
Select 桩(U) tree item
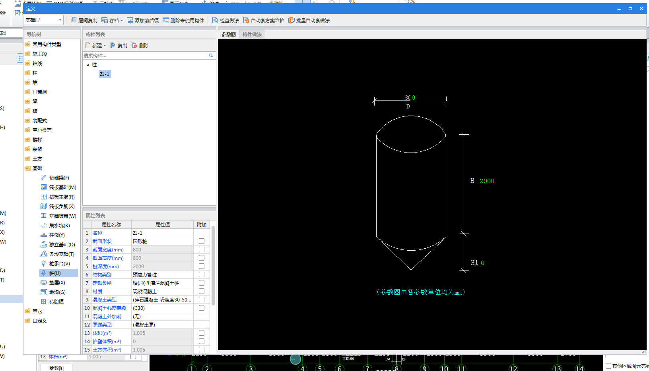click(x=58, y=273)
